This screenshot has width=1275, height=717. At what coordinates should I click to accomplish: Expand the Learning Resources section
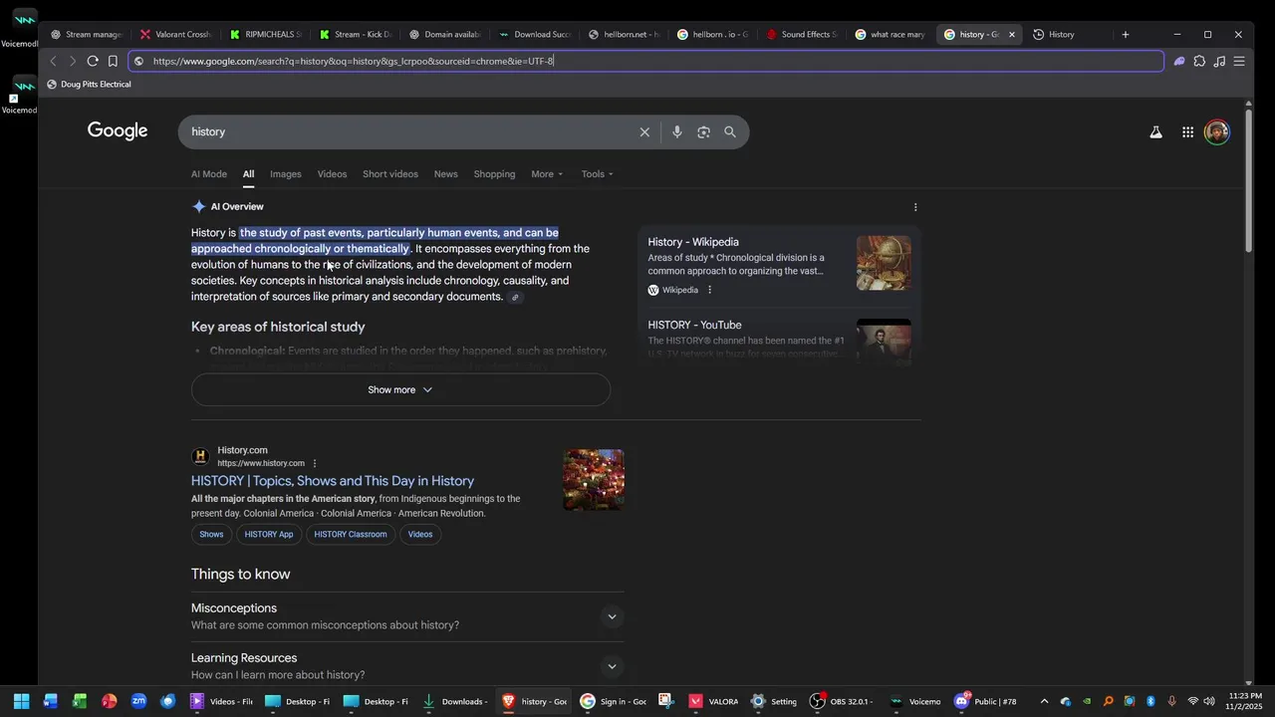pyautogui.click(x=407, y=666)
